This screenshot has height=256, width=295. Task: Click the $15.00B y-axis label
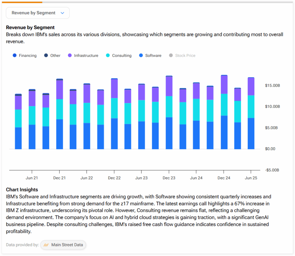point(272,86)
